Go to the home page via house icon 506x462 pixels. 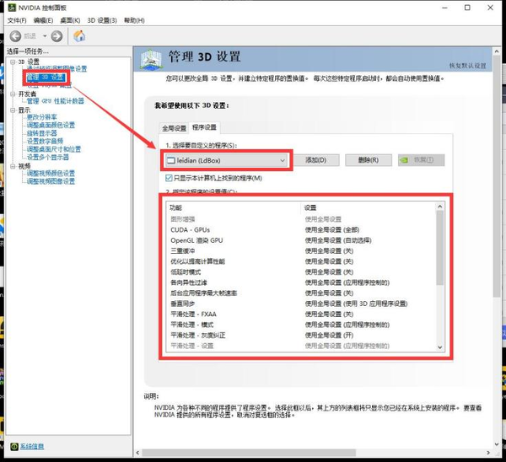coord(79,35)
